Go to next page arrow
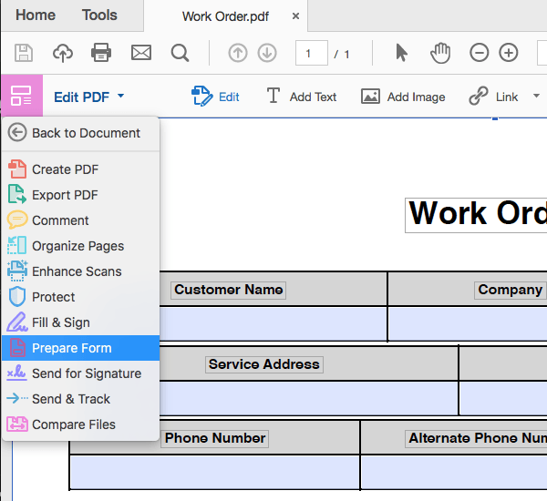This screenshot has width=547, height=501. (267, 53)
